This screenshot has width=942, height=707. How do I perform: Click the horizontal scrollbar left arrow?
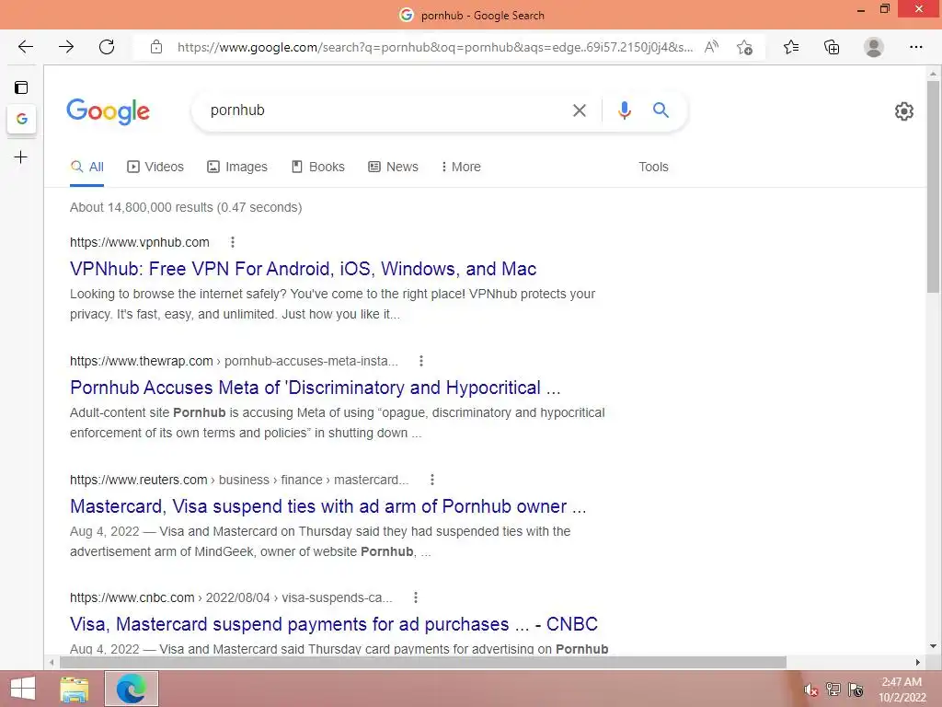click(52, 662)
